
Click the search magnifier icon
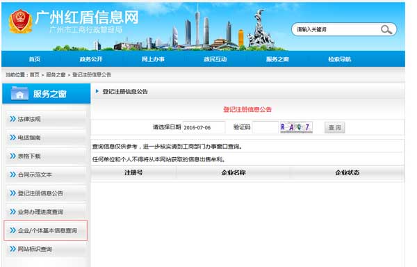coord(386,29)
